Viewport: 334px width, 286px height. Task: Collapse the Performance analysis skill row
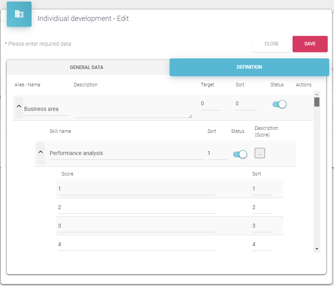[40, 152]
